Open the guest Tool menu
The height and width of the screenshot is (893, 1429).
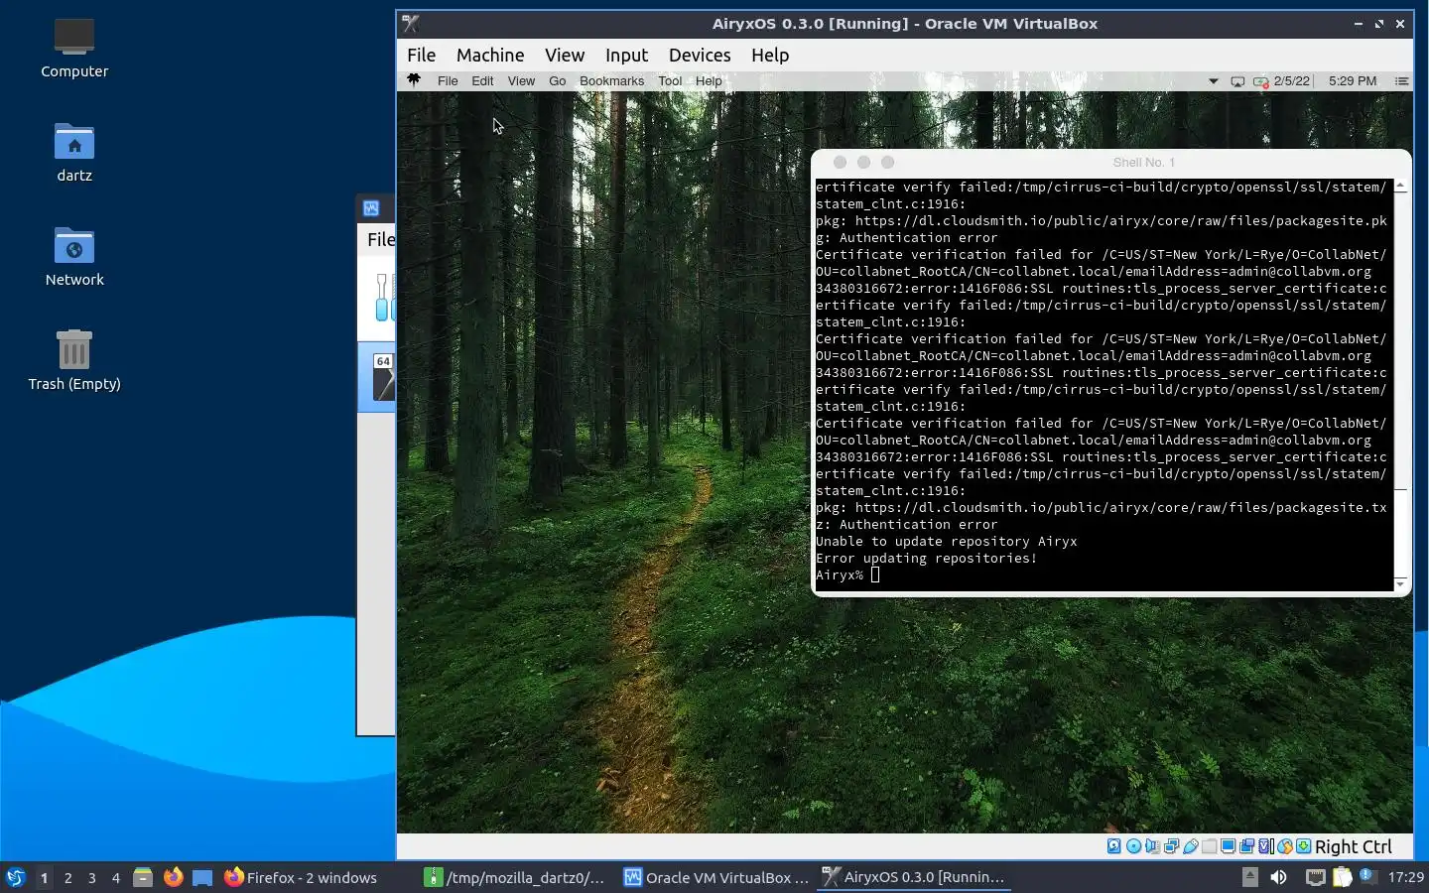tap(670, 80)
